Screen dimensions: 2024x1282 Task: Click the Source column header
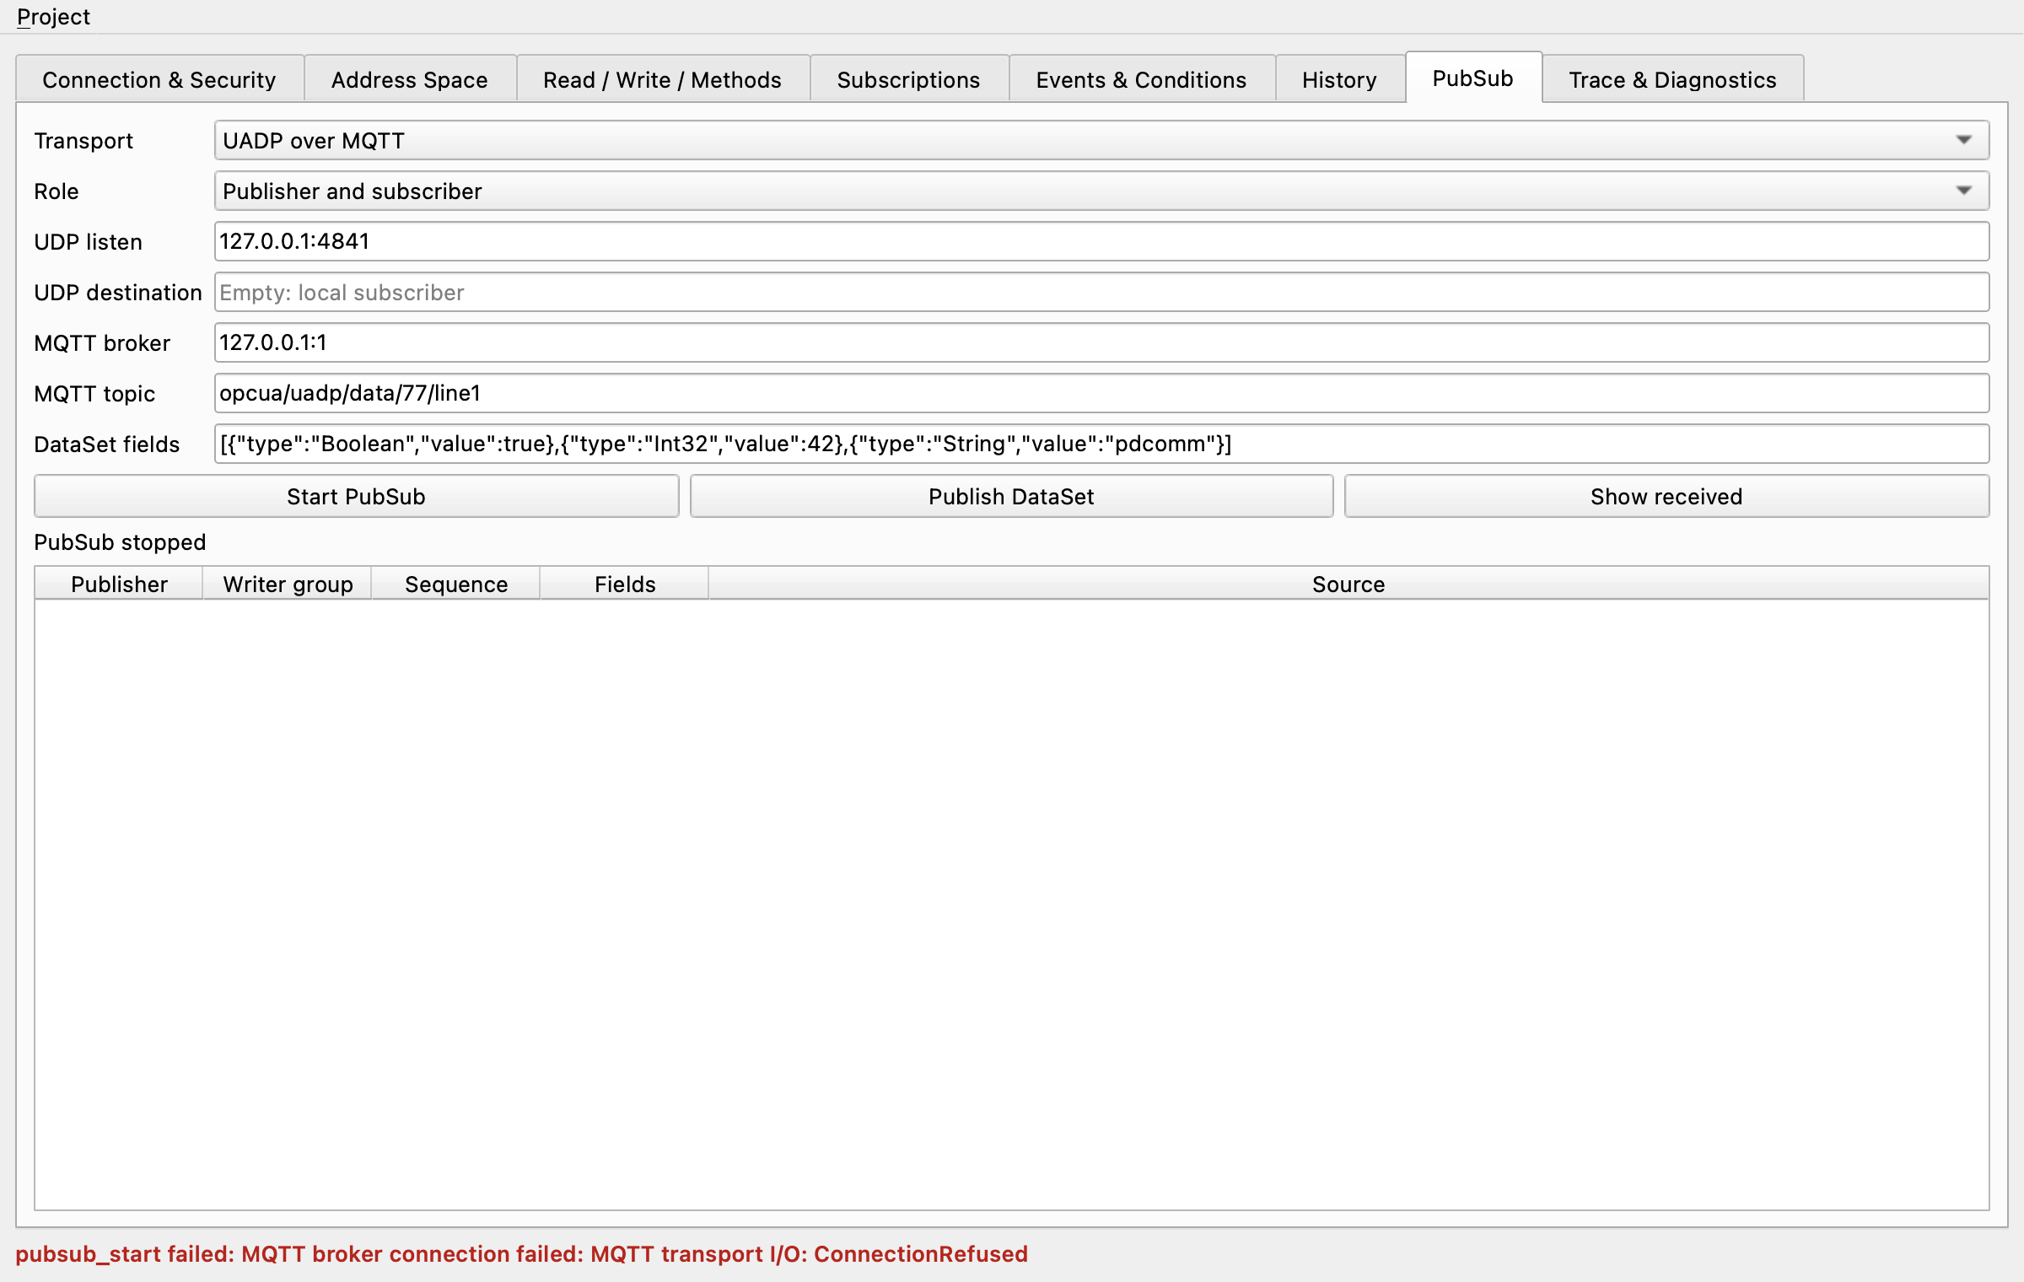pos(1348,584)
